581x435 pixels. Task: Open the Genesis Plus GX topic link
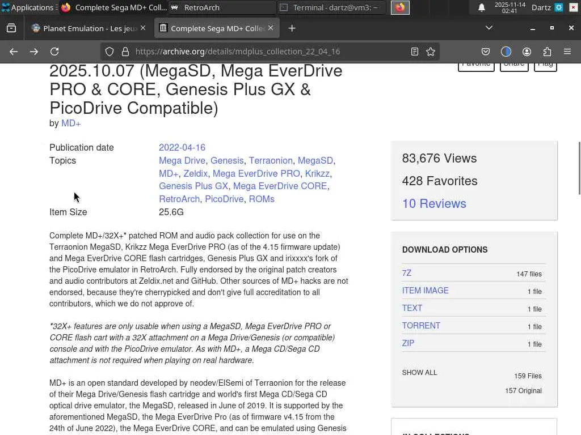pyautogui.click(x=193, y=186)
